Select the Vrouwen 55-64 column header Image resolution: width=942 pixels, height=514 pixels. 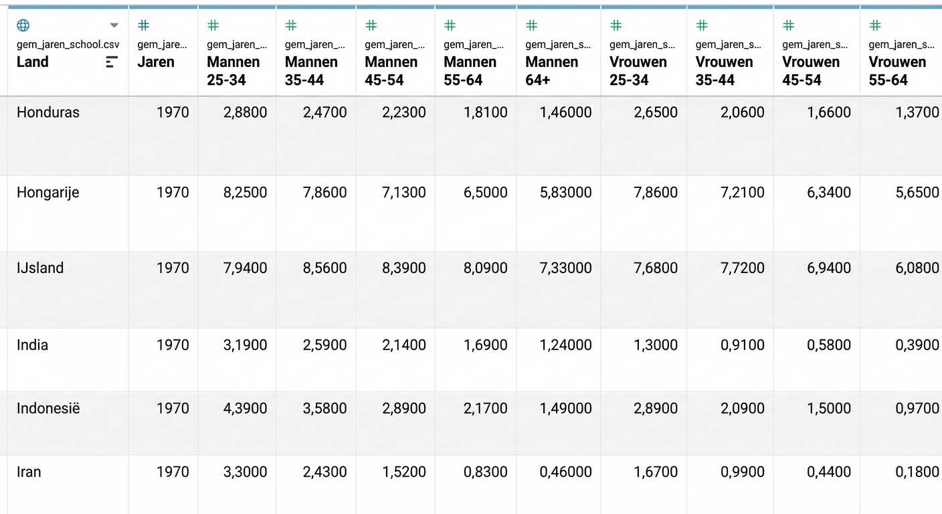coord(897,71)
